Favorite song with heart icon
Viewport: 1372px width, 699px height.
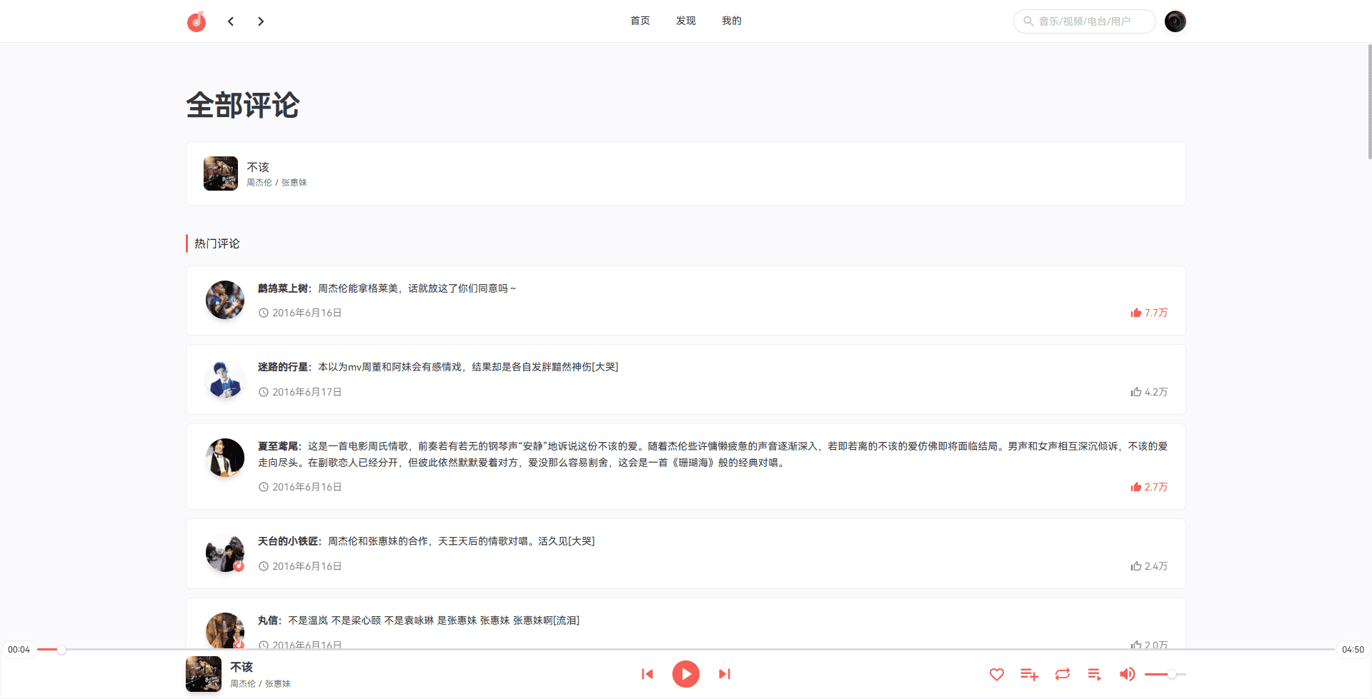point(997,674)
